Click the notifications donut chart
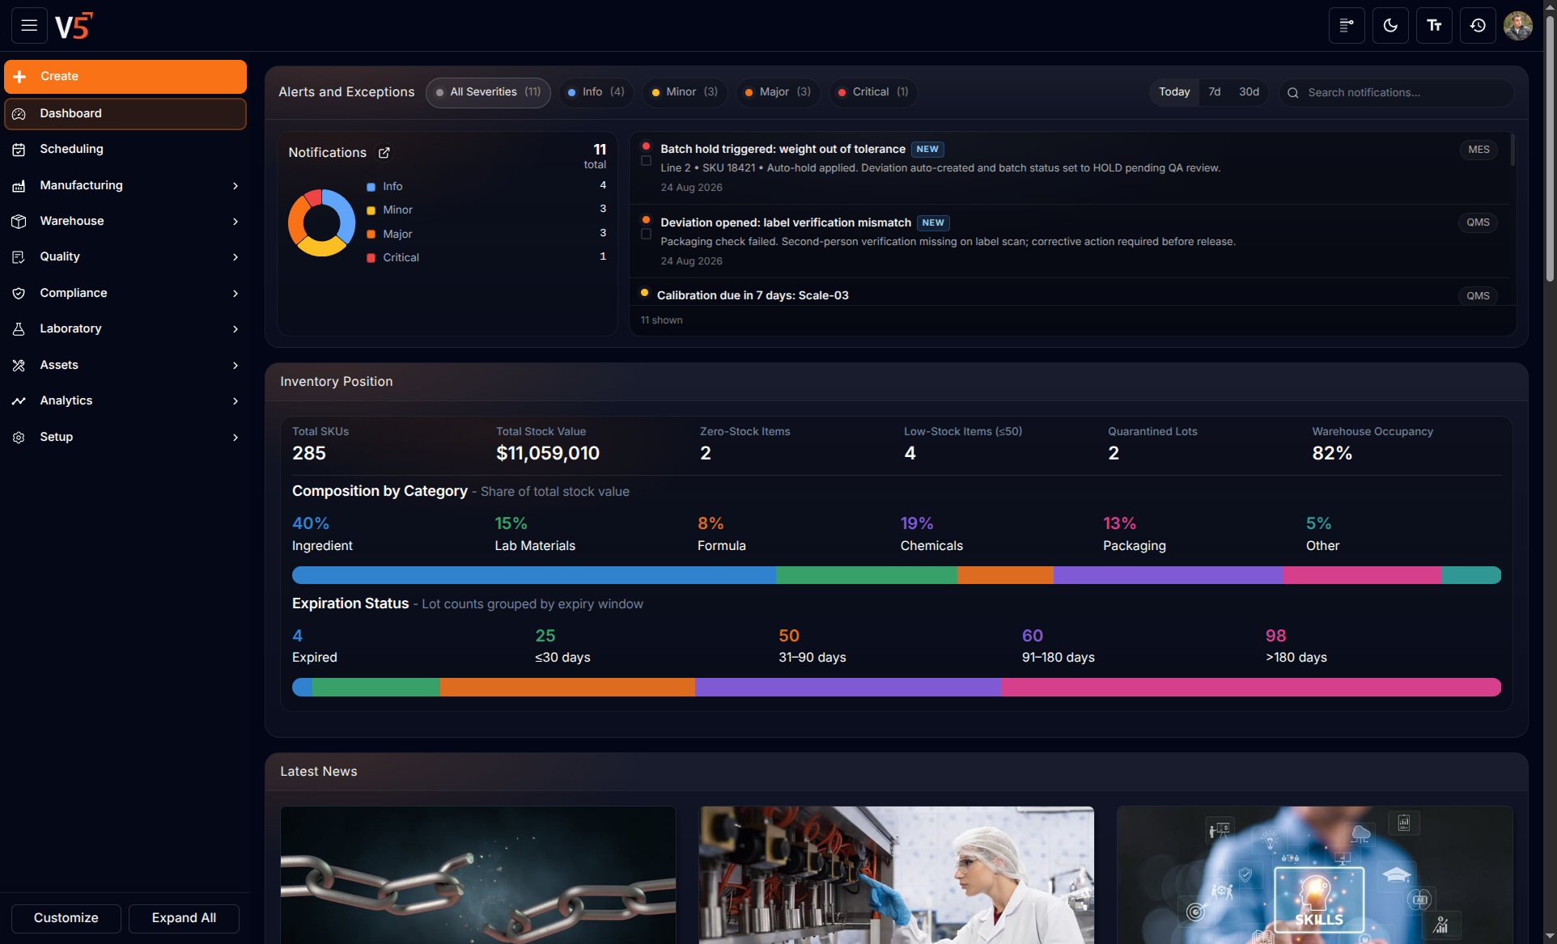Screen dimensions: 1557x944 [321, 222]
